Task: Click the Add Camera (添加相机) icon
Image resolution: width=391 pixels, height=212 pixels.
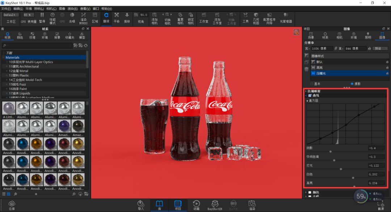Action: pyautogui.click(x=155, y=19)
